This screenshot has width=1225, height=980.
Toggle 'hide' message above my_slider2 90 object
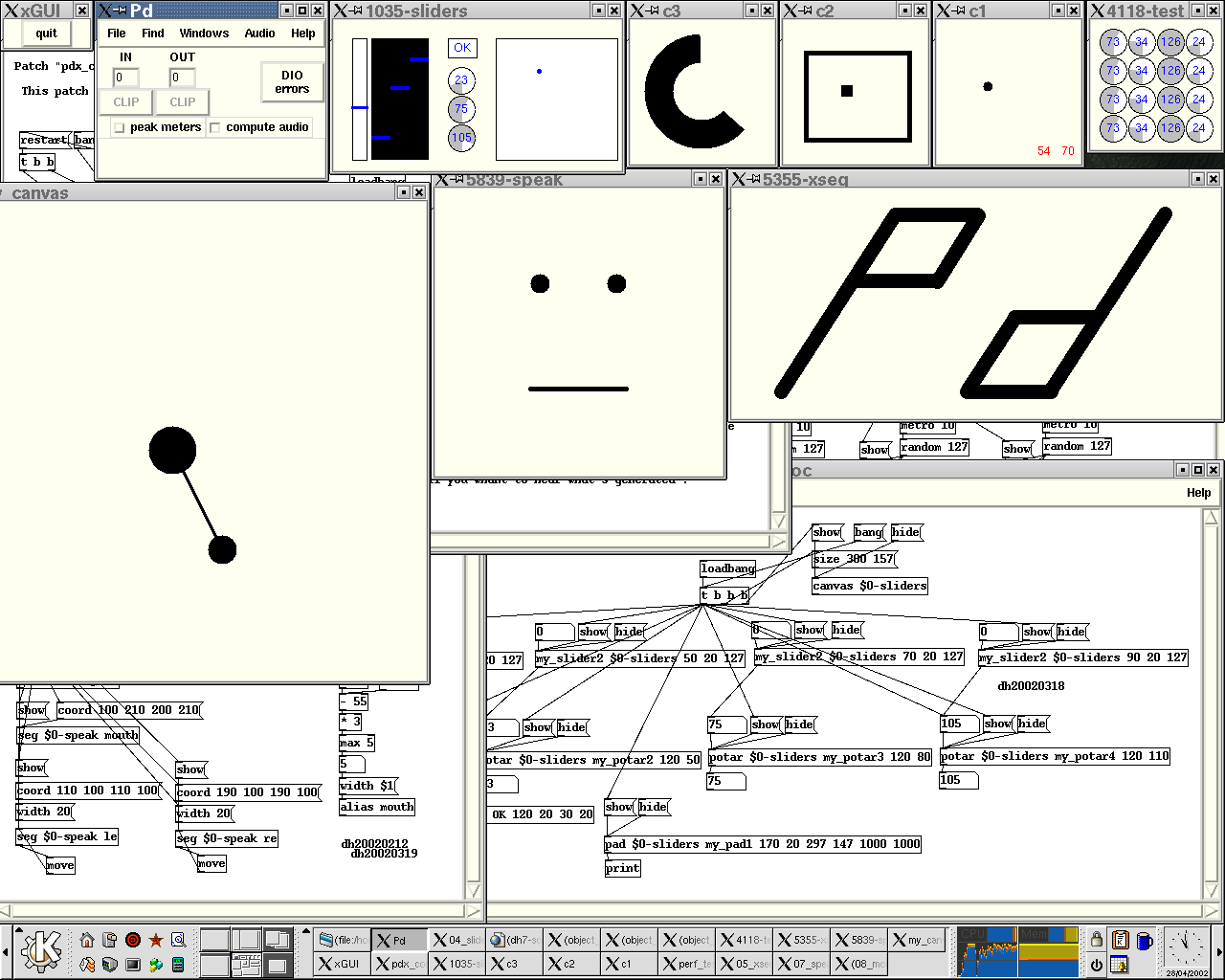click(x=1072, y=632)
